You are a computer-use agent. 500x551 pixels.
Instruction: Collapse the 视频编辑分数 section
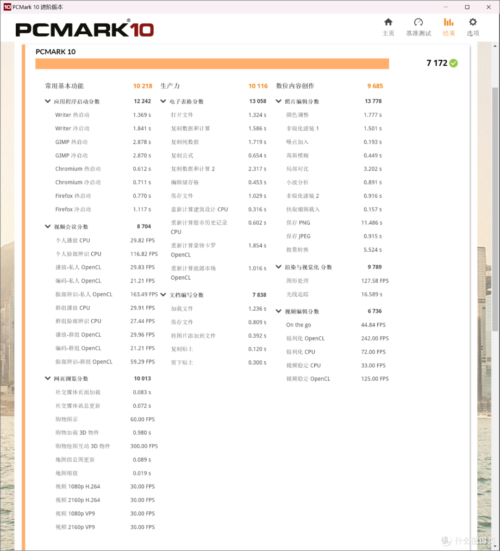coord(279,311)
